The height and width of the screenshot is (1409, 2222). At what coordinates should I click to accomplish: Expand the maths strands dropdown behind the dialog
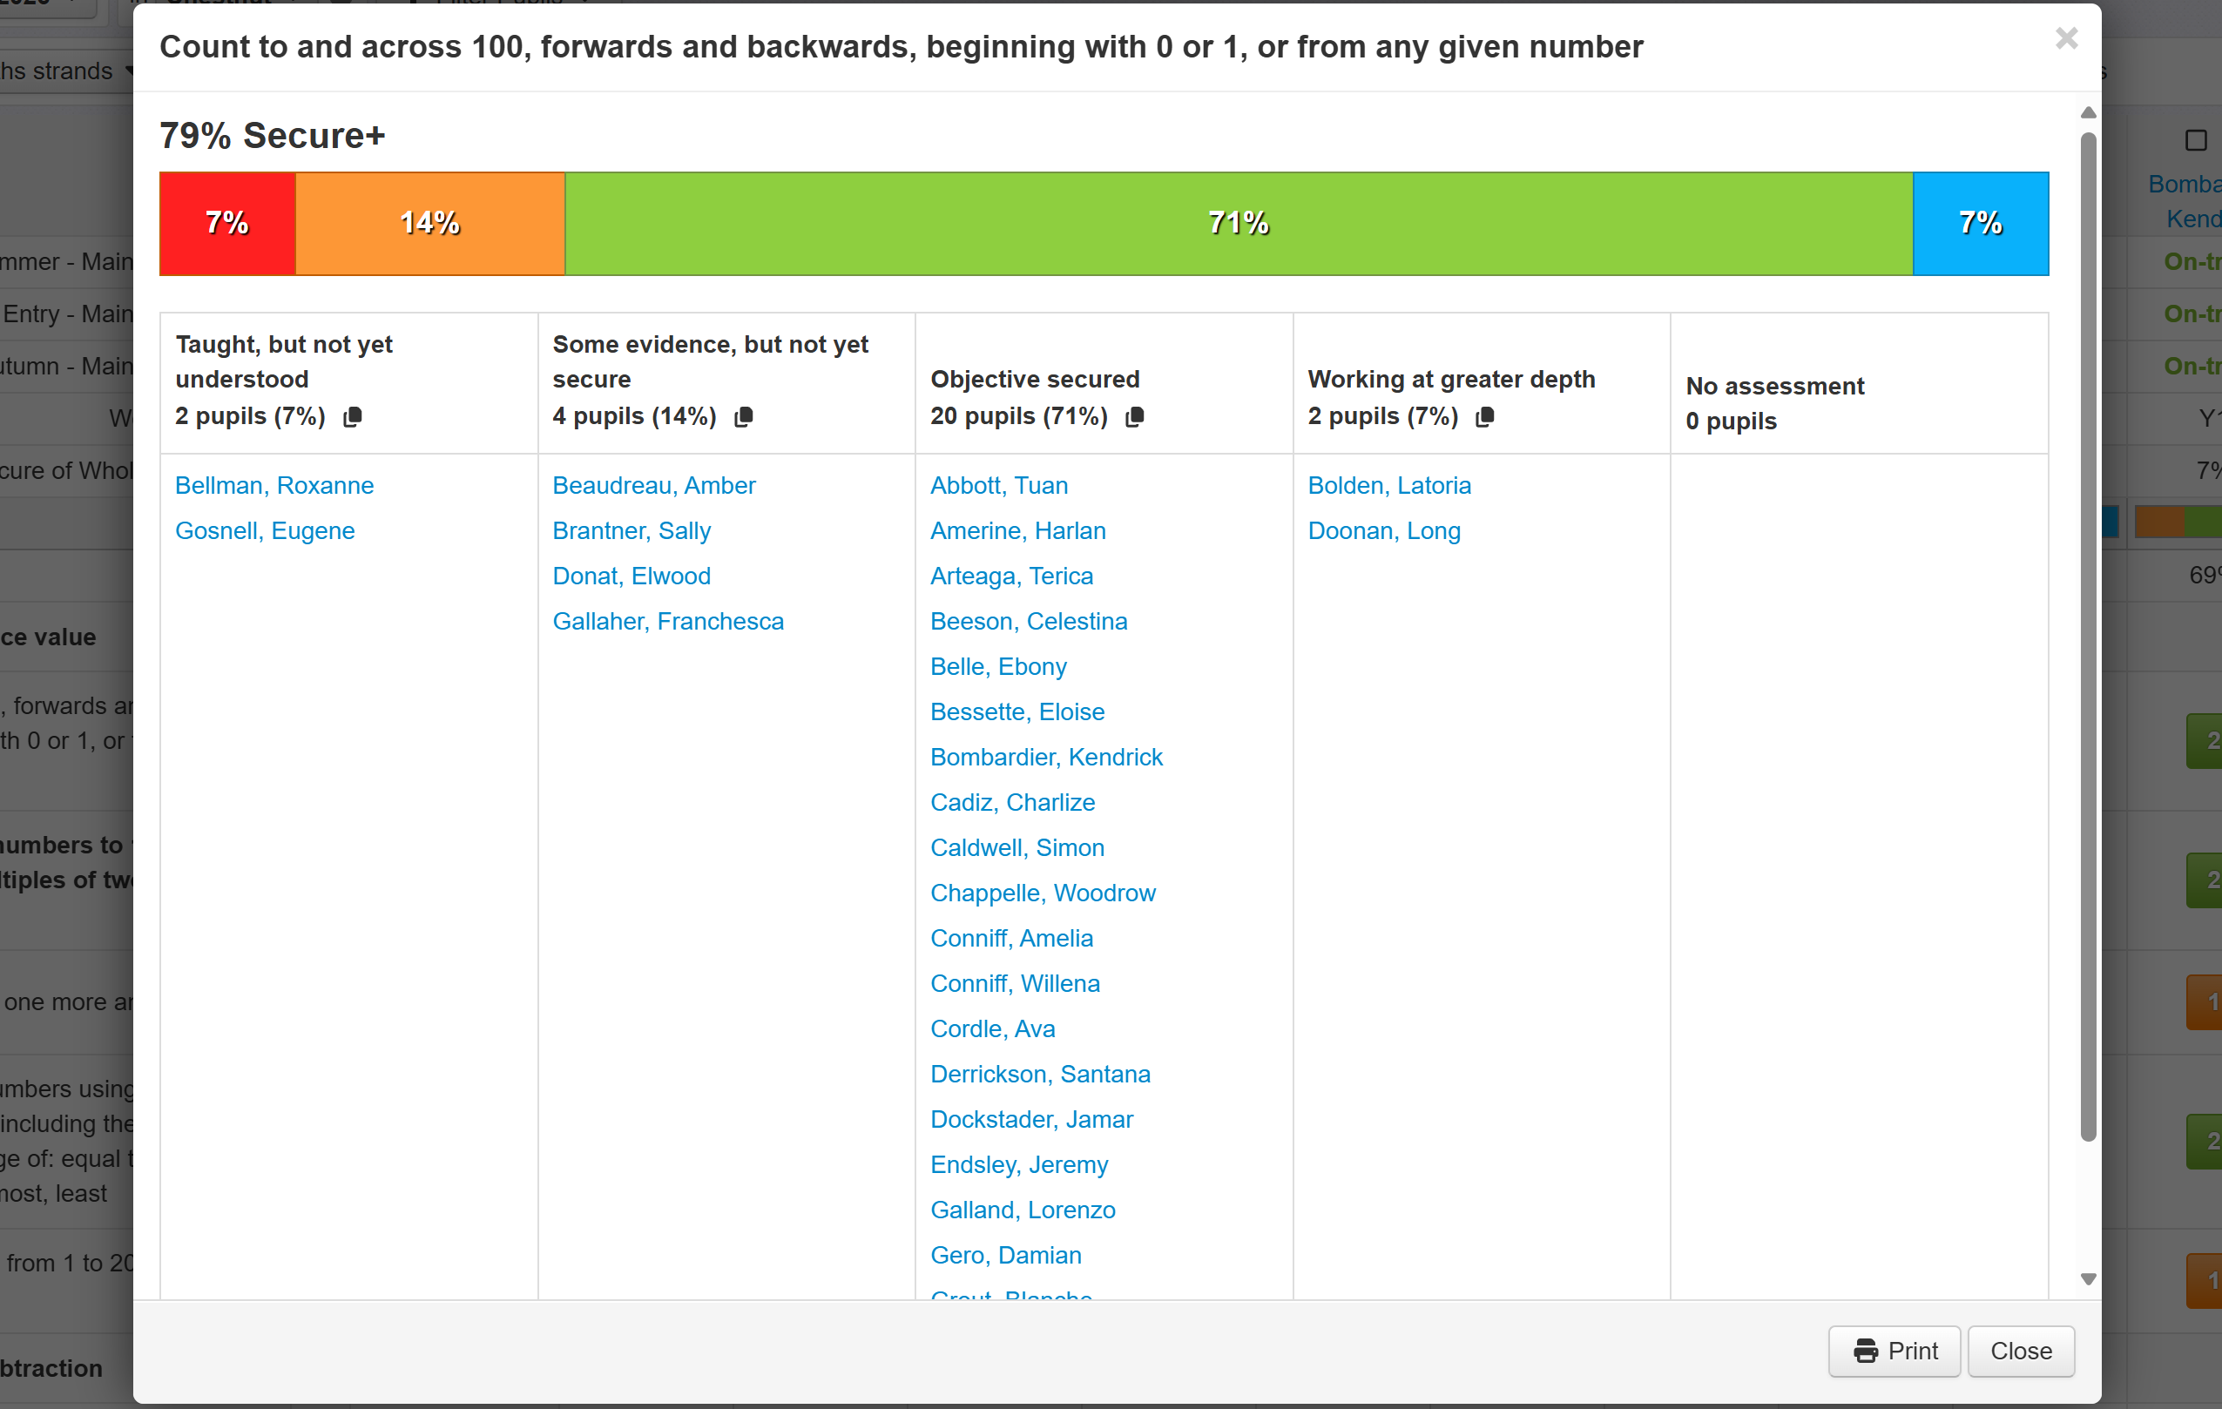pyautogui.click(x=64, y=71)
